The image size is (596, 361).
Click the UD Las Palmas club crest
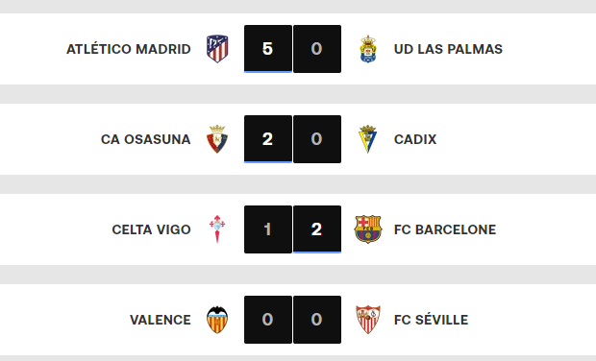point(368,49)
